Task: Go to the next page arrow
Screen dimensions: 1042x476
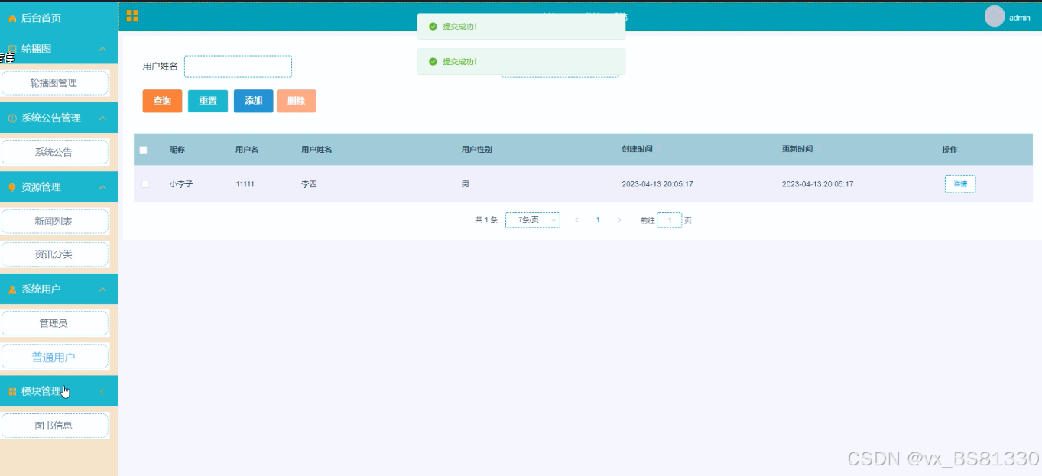Action: [619, 220]
